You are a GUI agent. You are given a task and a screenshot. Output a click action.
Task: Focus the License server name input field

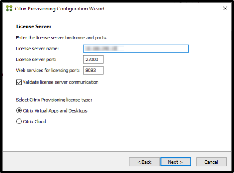136,49
